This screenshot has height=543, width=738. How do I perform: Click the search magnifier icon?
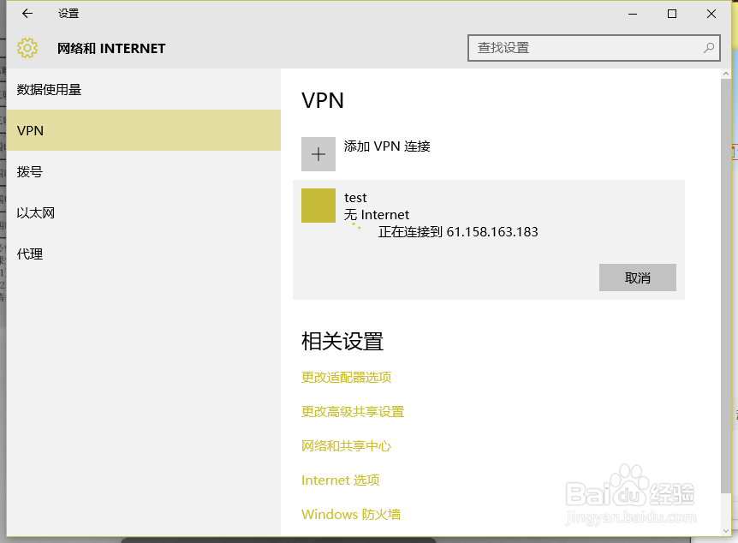pos(708,48)
